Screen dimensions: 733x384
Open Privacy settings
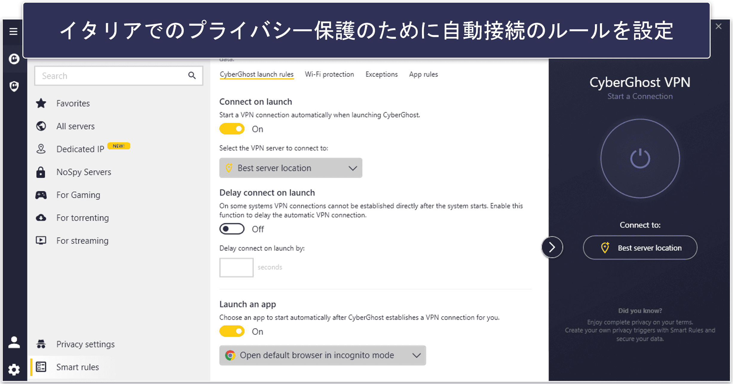tap(85, 344)
